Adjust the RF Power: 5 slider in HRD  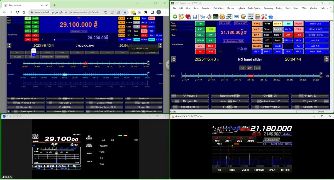190,96
